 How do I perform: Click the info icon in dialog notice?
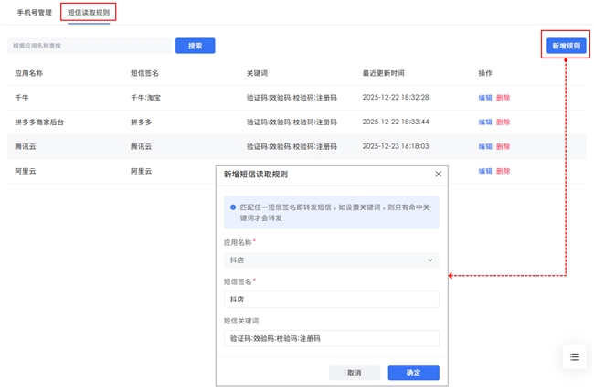[x=233, y=207]
